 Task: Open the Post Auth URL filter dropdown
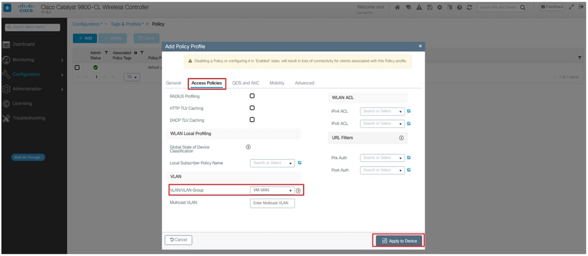[x=383, y=170]
